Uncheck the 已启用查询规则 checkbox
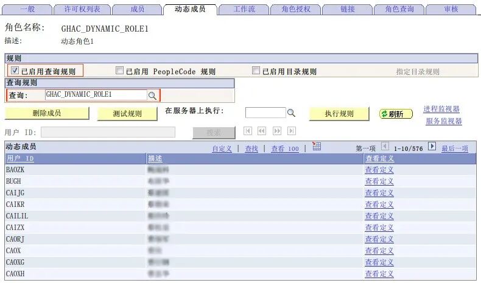481x283 pixels. pyautogui.click(x=15, y=71)
